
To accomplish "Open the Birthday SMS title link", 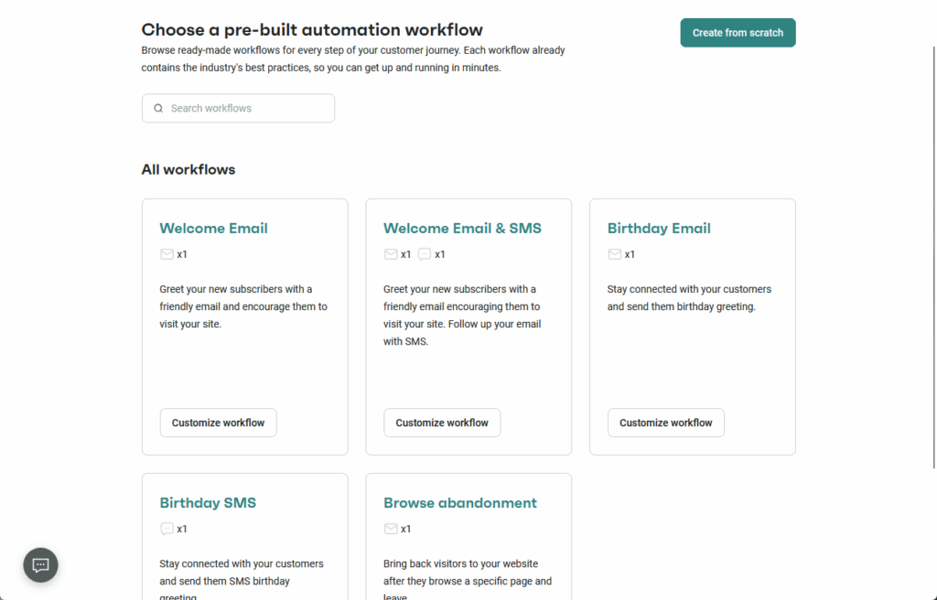I will click(208, 502).
